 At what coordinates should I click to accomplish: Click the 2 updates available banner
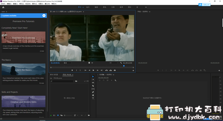click(23, 16)
